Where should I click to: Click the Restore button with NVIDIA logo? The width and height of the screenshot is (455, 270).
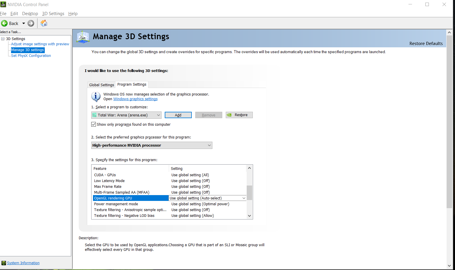point(239,115)
